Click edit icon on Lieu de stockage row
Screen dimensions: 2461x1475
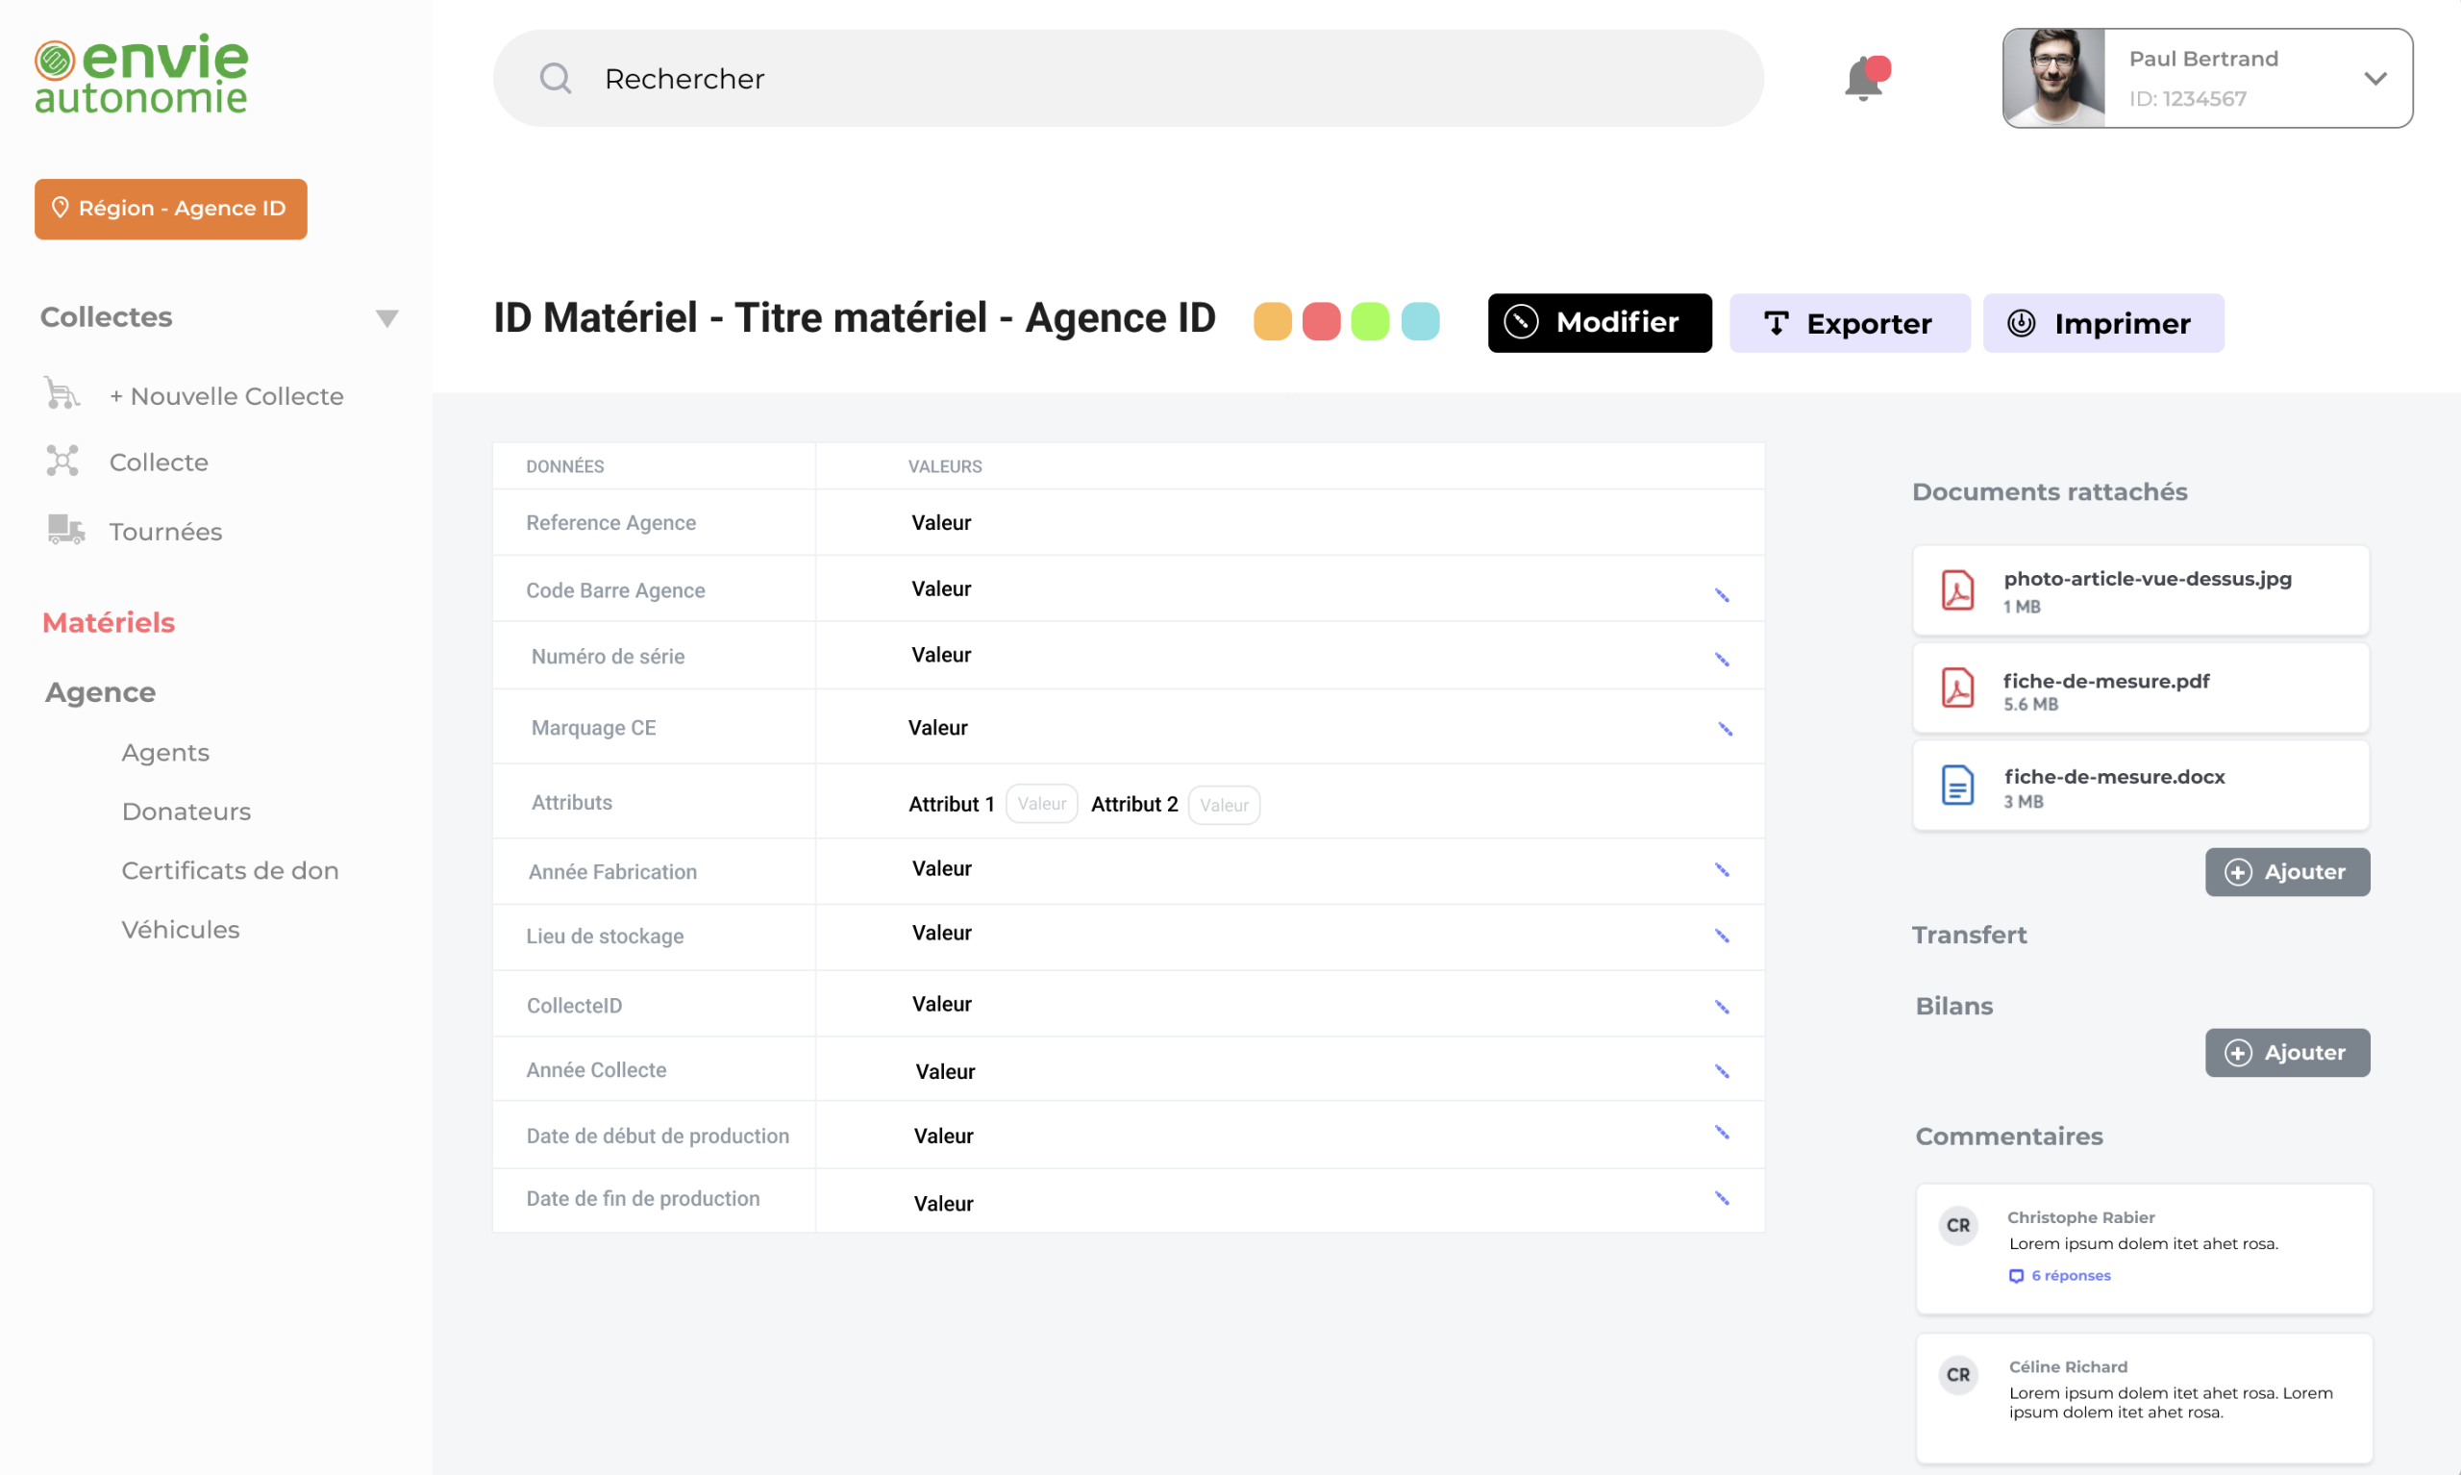pyautogui.click(x=1722, y=936)
